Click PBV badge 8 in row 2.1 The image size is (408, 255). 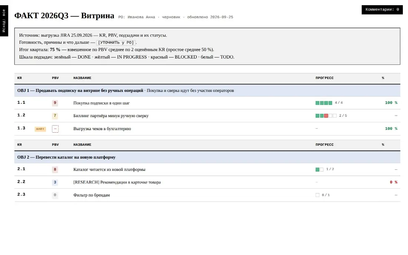pyautogui.click(x=55, y=169)
